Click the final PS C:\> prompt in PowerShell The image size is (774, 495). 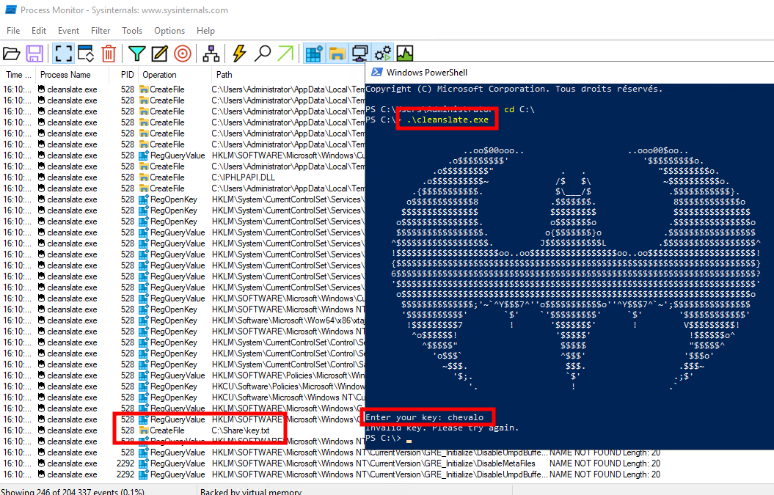pyautogui.click(x=383, y=439)
